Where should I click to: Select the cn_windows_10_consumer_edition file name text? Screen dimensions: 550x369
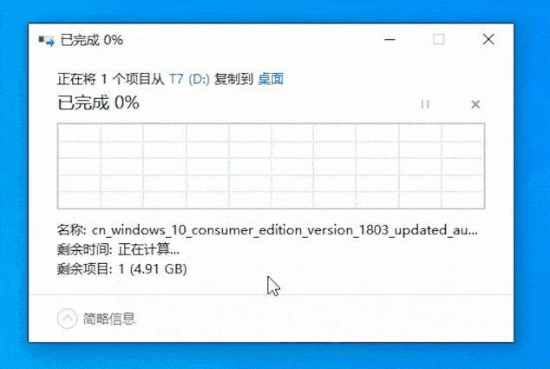pyautogui.click(x=285, y=230)
